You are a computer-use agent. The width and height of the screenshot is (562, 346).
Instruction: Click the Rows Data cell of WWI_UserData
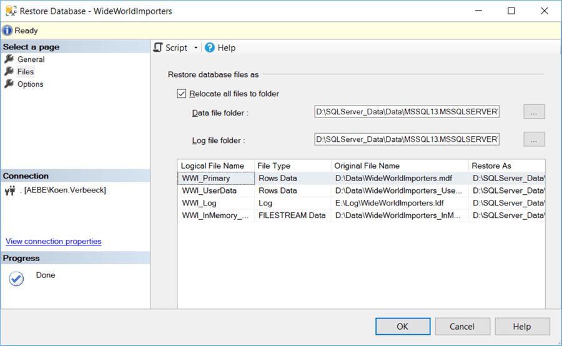292,190
